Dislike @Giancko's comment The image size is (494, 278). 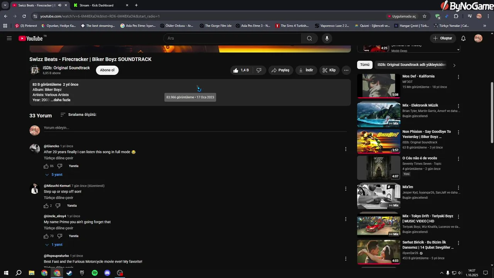tap(60, 166)
